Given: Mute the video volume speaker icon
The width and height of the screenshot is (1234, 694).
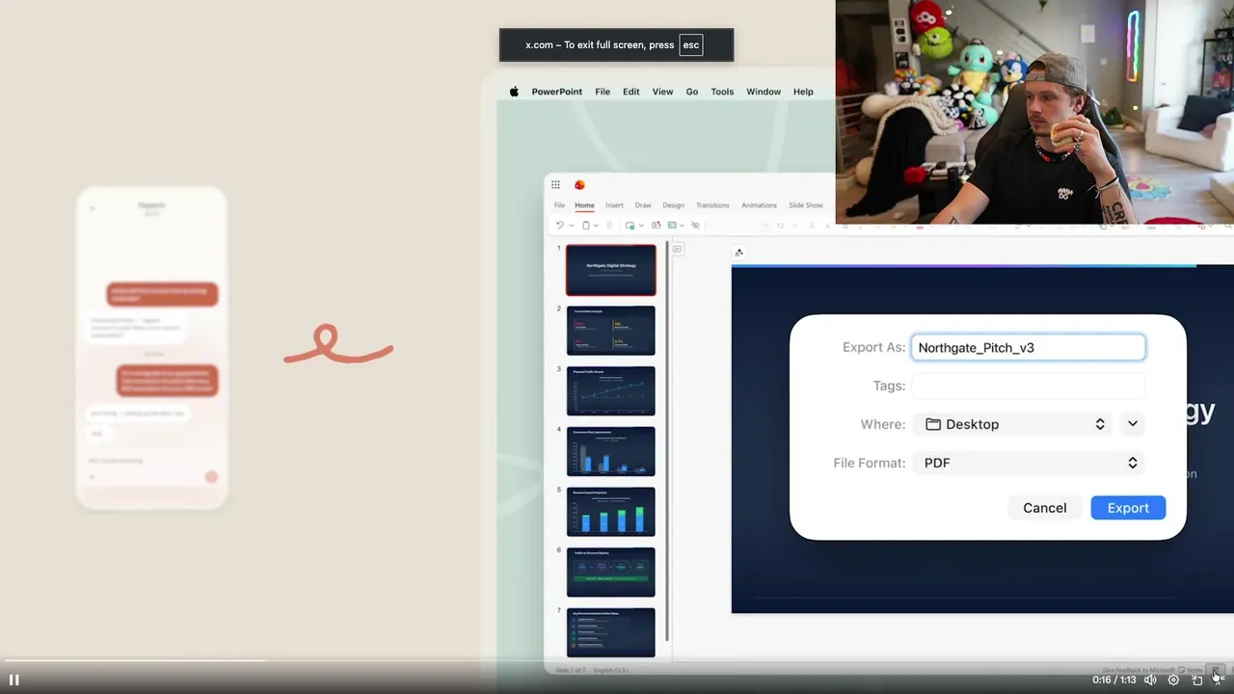Looking at the screenshot, I should pyautogui.click(x=1150, y=680).
